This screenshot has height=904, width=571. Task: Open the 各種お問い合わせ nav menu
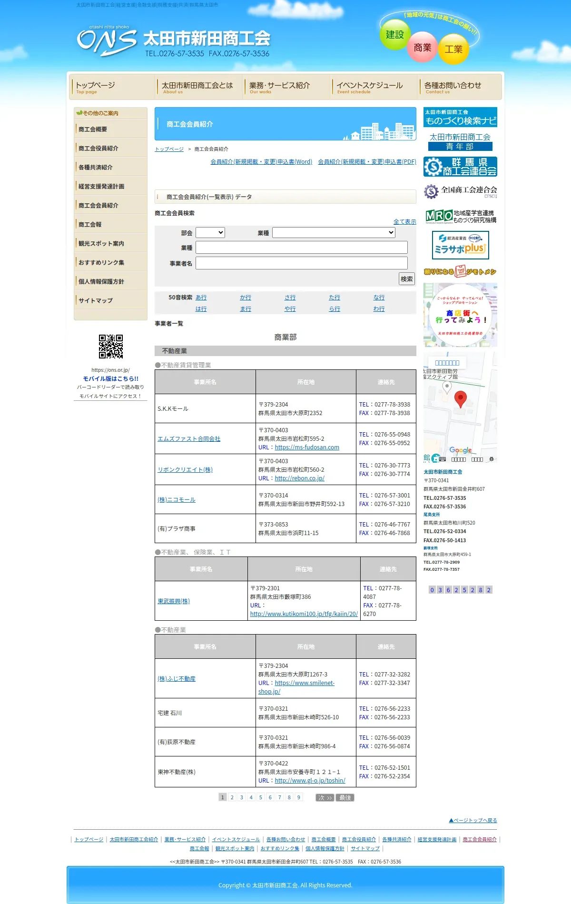tap(460, 87)
